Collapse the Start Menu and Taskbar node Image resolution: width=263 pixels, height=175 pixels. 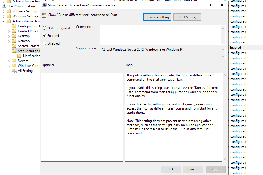[x=9, y=51]
